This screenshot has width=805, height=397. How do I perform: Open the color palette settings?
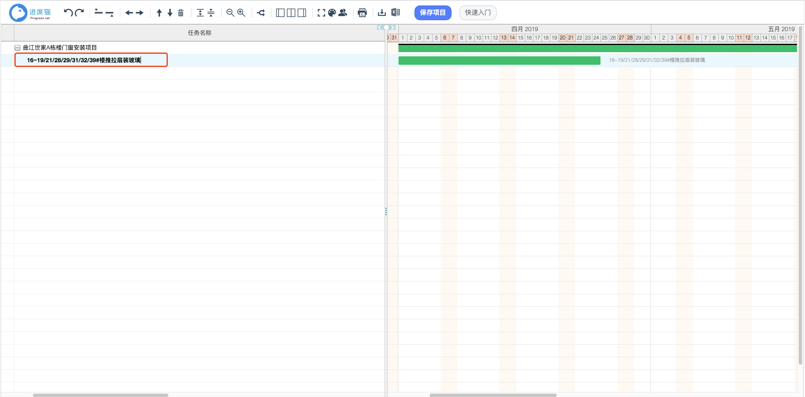click(x=332, y=13)
